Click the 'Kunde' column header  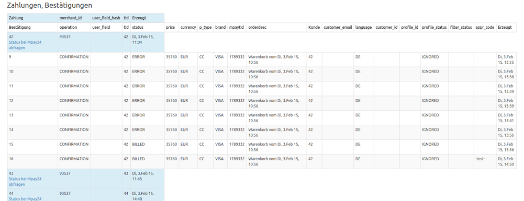tap(314, 28)
